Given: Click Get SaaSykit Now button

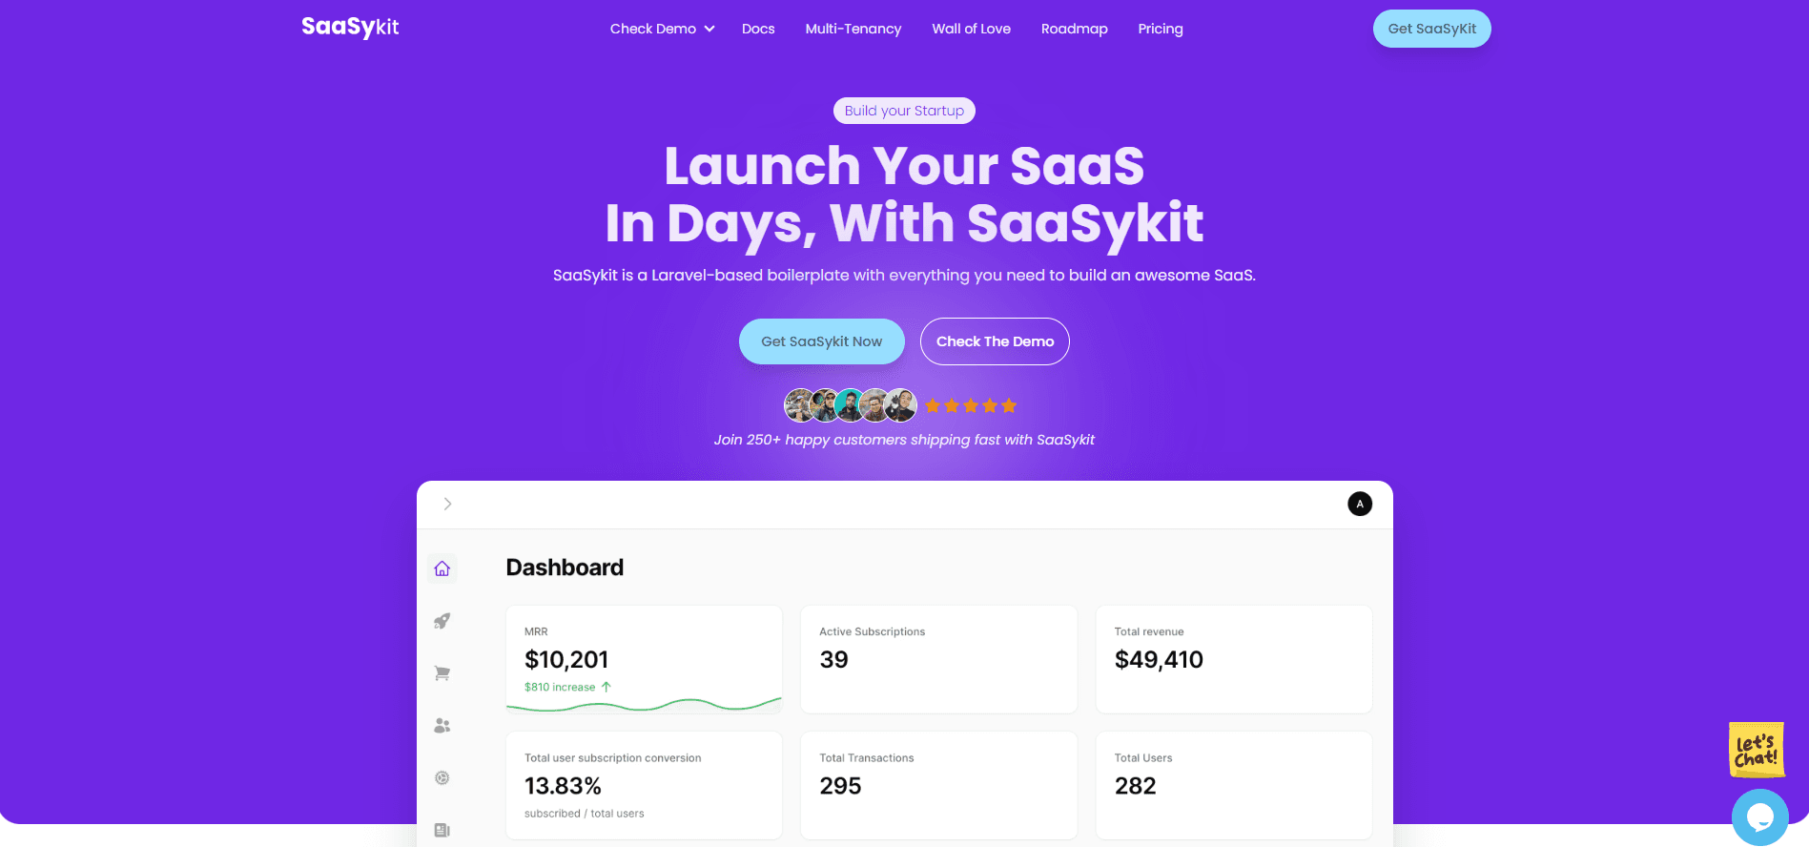Looking at the screenshot, I should coord(821,341).
